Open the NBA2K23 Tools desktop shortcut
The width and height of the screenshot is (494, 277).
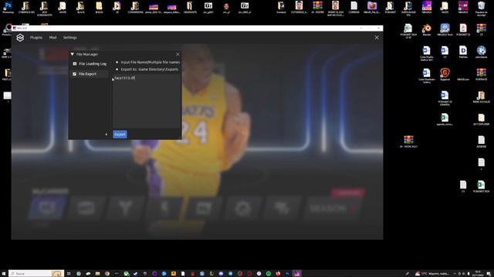445,30
